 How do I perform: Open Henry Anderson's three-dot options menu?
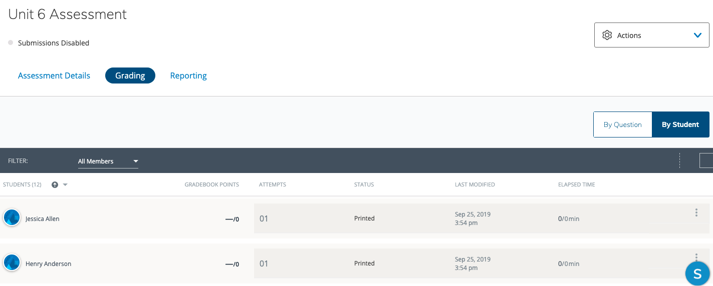(x=696, y=257)
